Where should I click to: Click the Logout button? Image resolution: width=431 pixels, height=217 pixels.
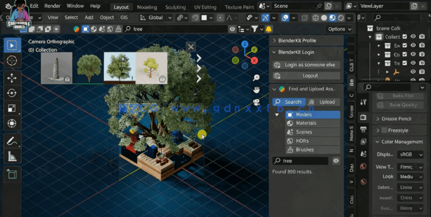306,75
